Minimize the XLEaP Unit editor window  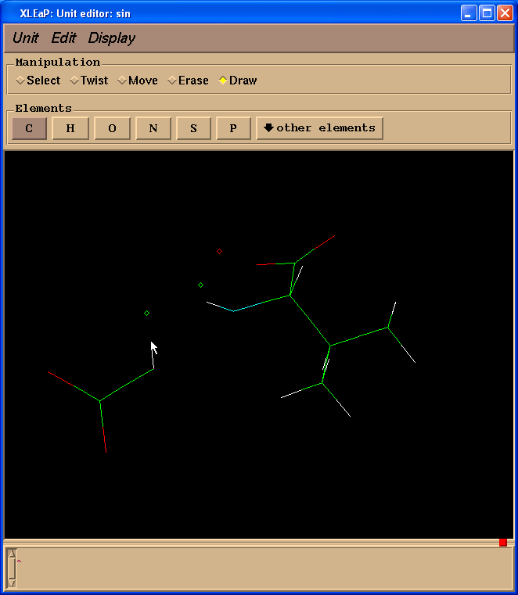pos(469,13)
